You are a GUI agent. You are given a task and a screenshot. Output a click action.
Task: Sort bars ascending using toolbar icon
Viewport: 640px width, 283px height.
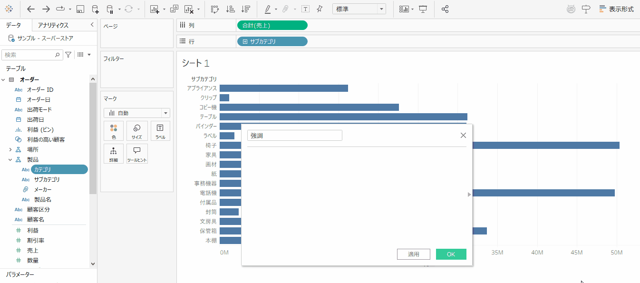[230, 9]
